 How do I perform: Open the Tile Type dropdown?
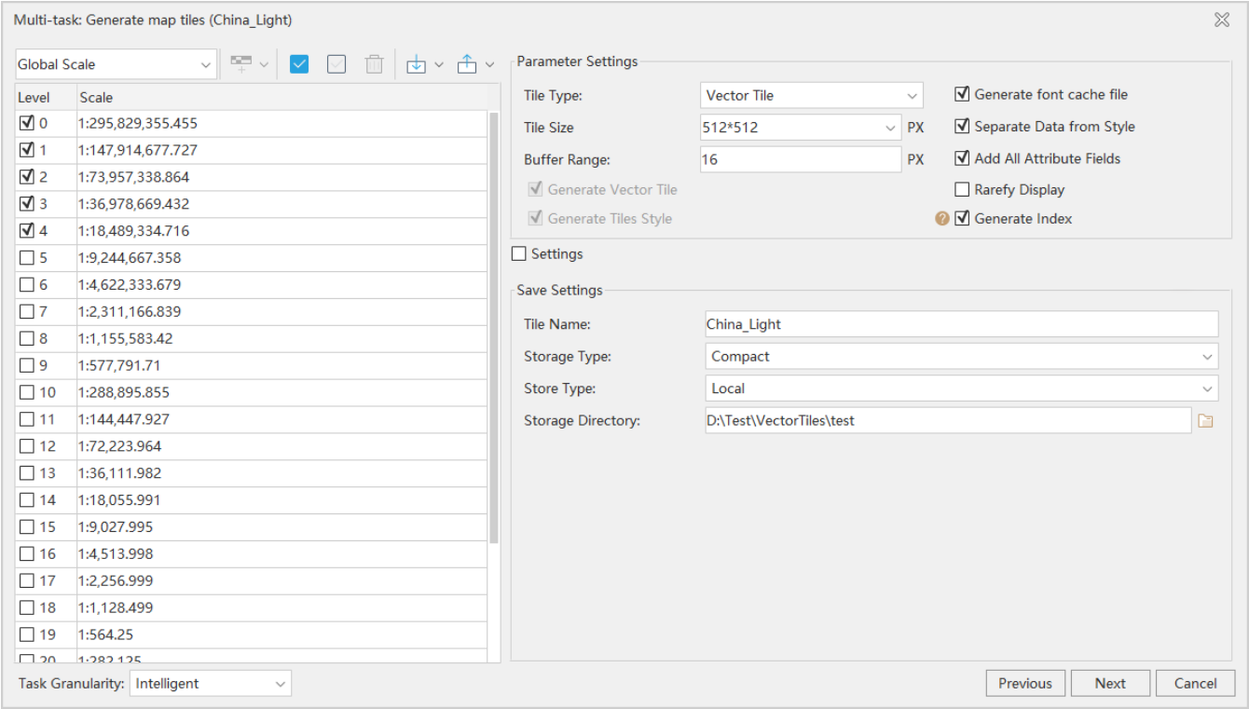(x=811, y=95)
